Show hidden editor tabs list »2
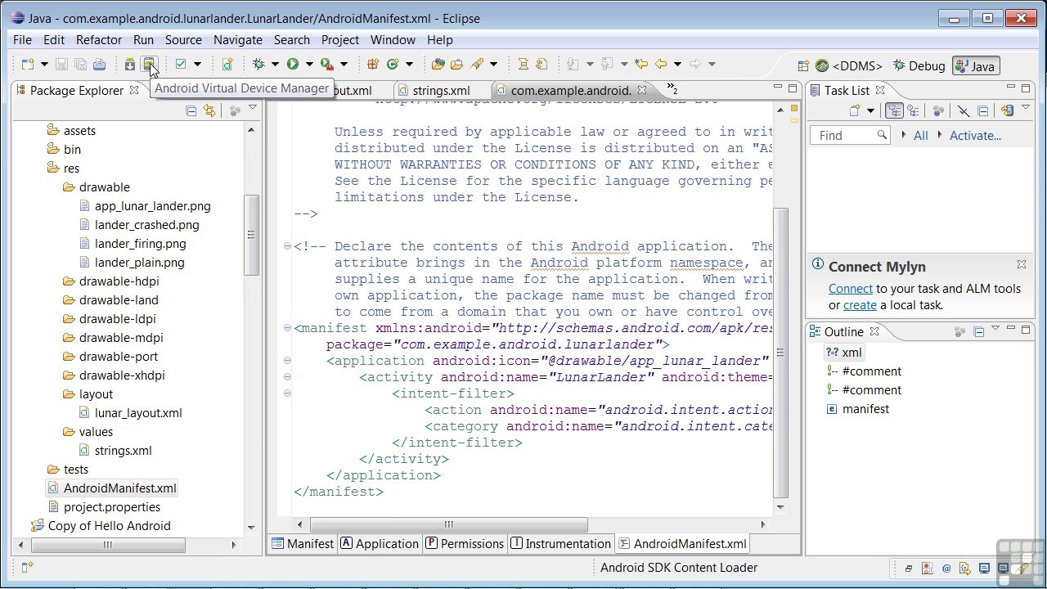 pyautogui.click(x=672, y=88)
